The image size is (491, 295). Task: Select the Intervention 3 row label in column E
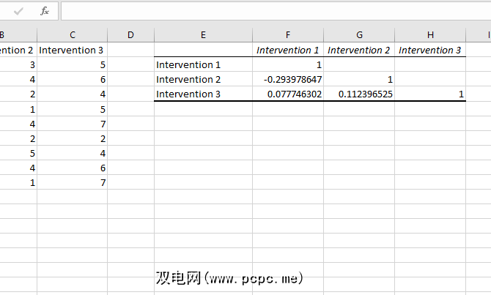tap(203, 94)
